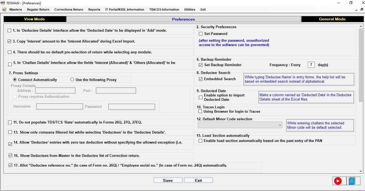This screenshot has height=191, width=365.
Task: Click the scroll up arrow of preferences panel
Action: (361, 27)
